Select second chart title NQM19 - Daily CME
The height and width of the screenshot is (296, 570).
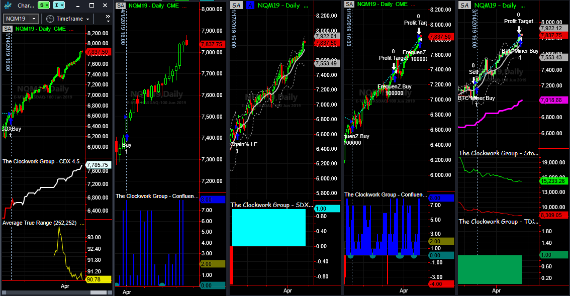click(x=154, y=6)
